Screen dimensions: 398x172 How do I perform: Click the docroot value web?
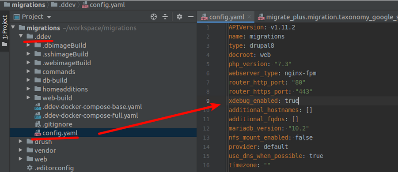click(x=265, y=55)
